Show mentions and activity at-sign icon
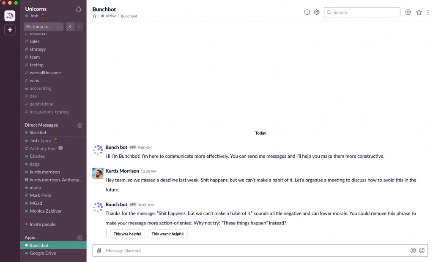 [408, 12]
